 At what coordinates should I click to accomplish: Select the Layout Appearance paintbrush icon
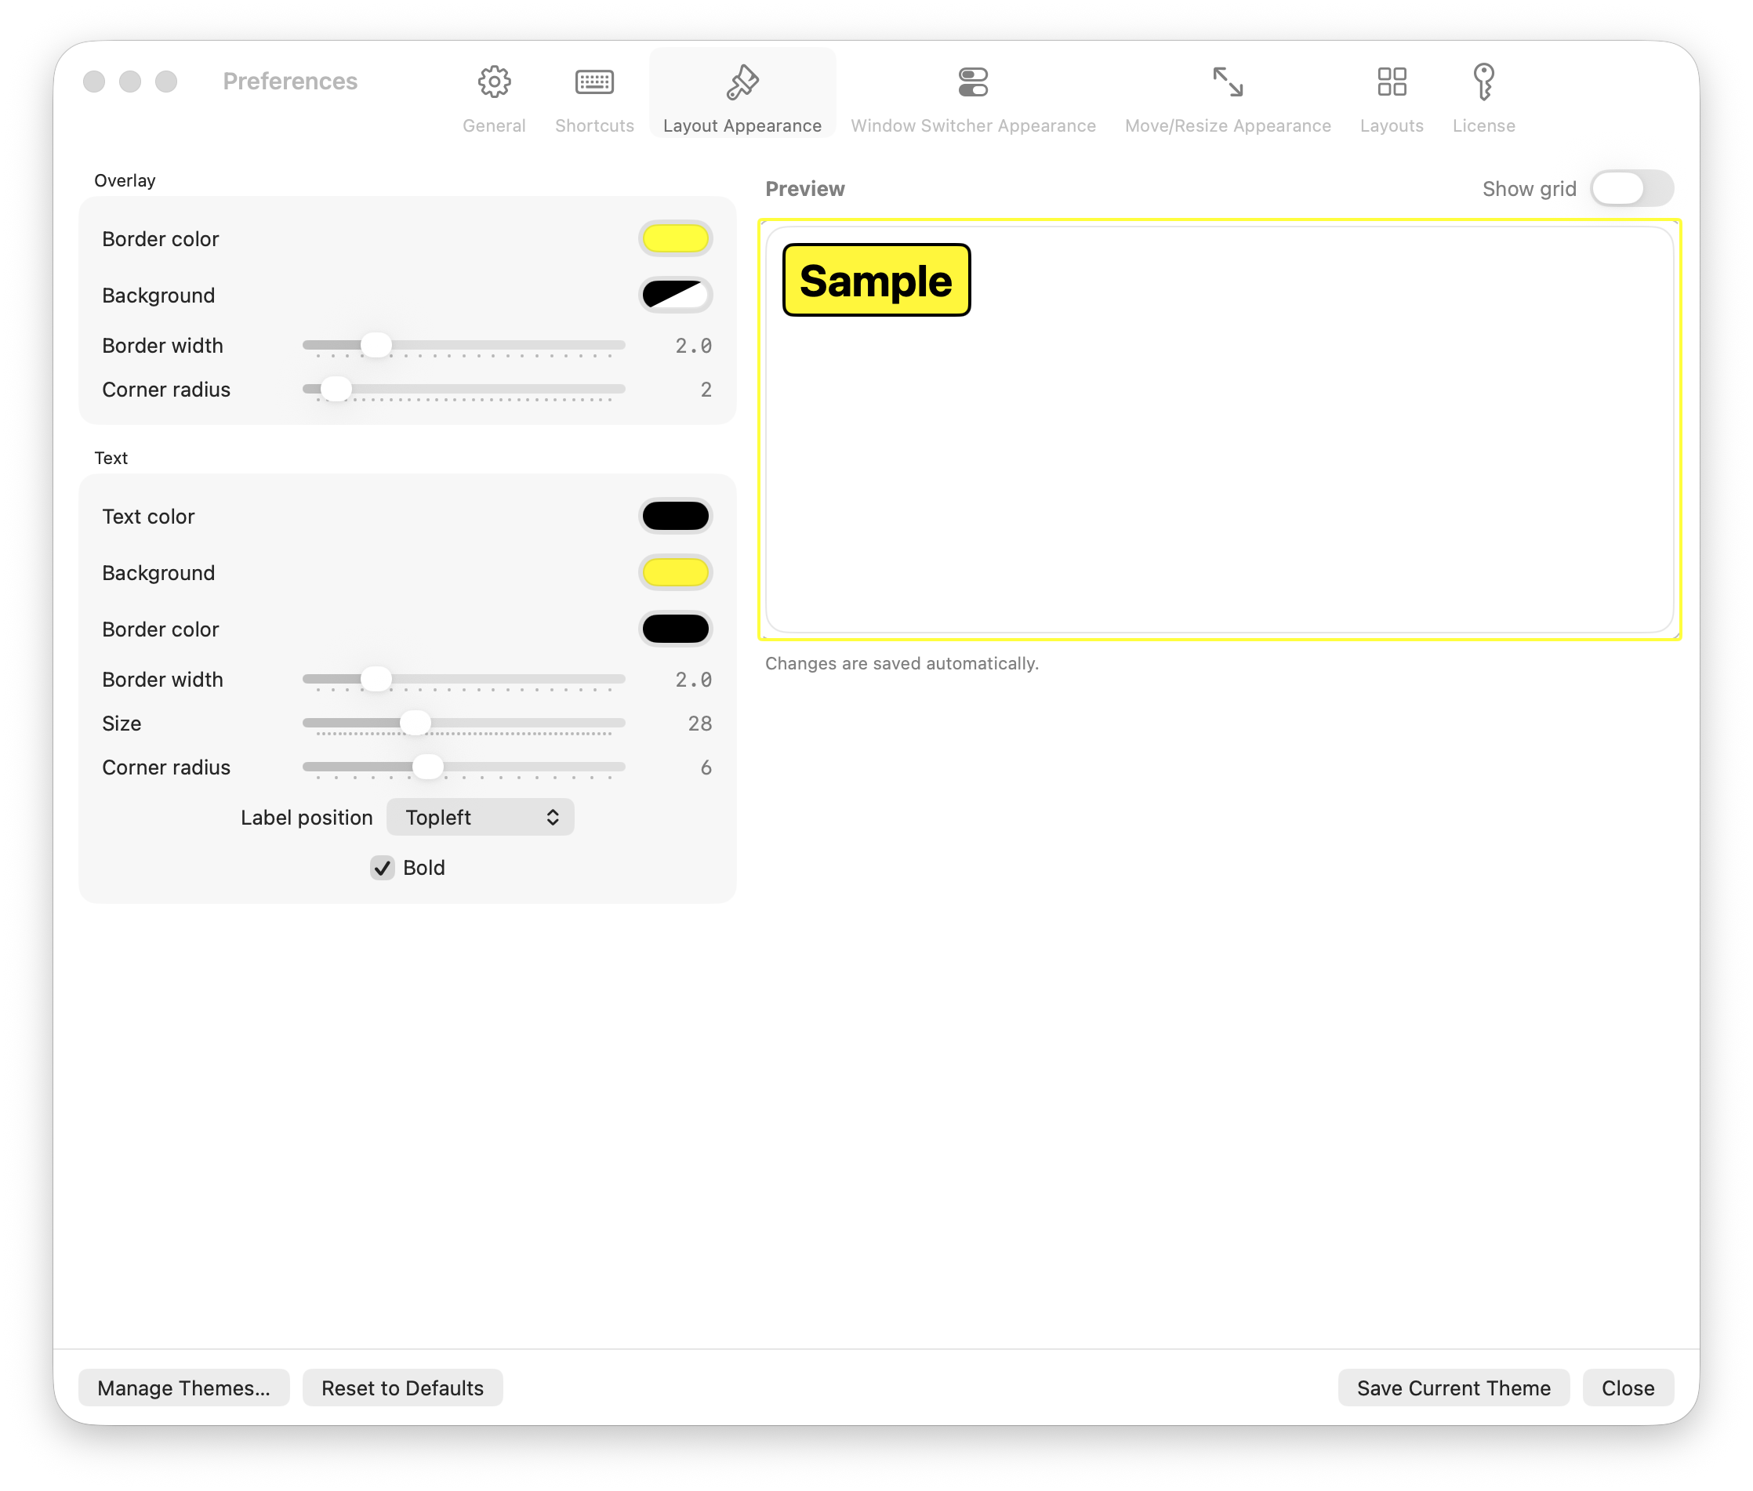tap(742, 82)
